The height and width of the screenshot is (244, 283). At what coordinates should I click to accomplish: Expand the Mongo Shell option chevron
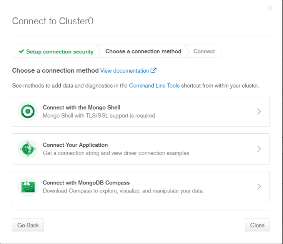(259, 111)
